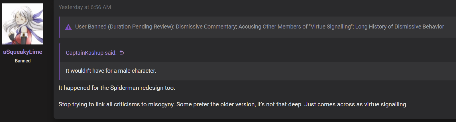
Task: Open the "Yesterday at 6:56 AM" post permalink
Action: pyautogui.click(x=85, y=7)
